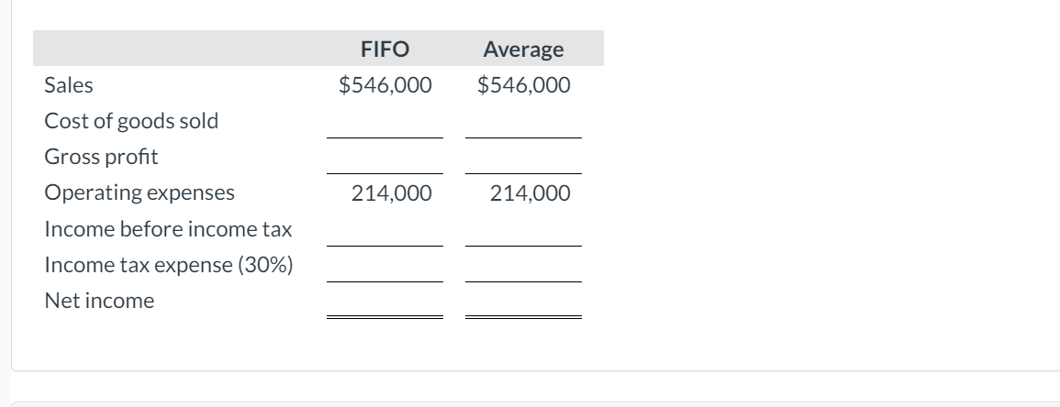Click the Average column header
The width and height of the screenshot is (1060, 407).
tap(523, 49)
